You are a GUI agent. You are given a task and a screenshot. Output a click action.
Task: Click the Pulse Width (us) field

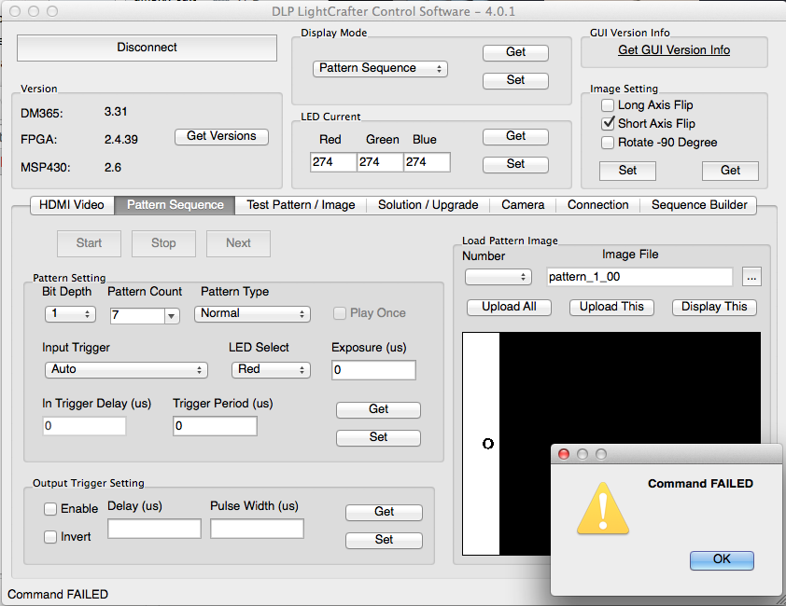click(x=257, y=529)
